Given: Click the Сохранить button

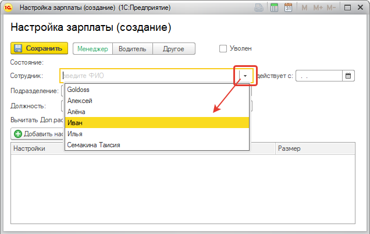Looking at the screenshot, I should [x=39, y=48].
